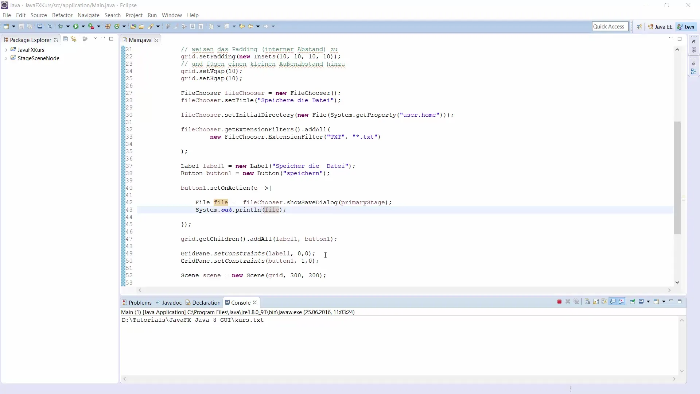Screen dimensions: 700x394
Task: Open the File menu
Action: (7, 15)
